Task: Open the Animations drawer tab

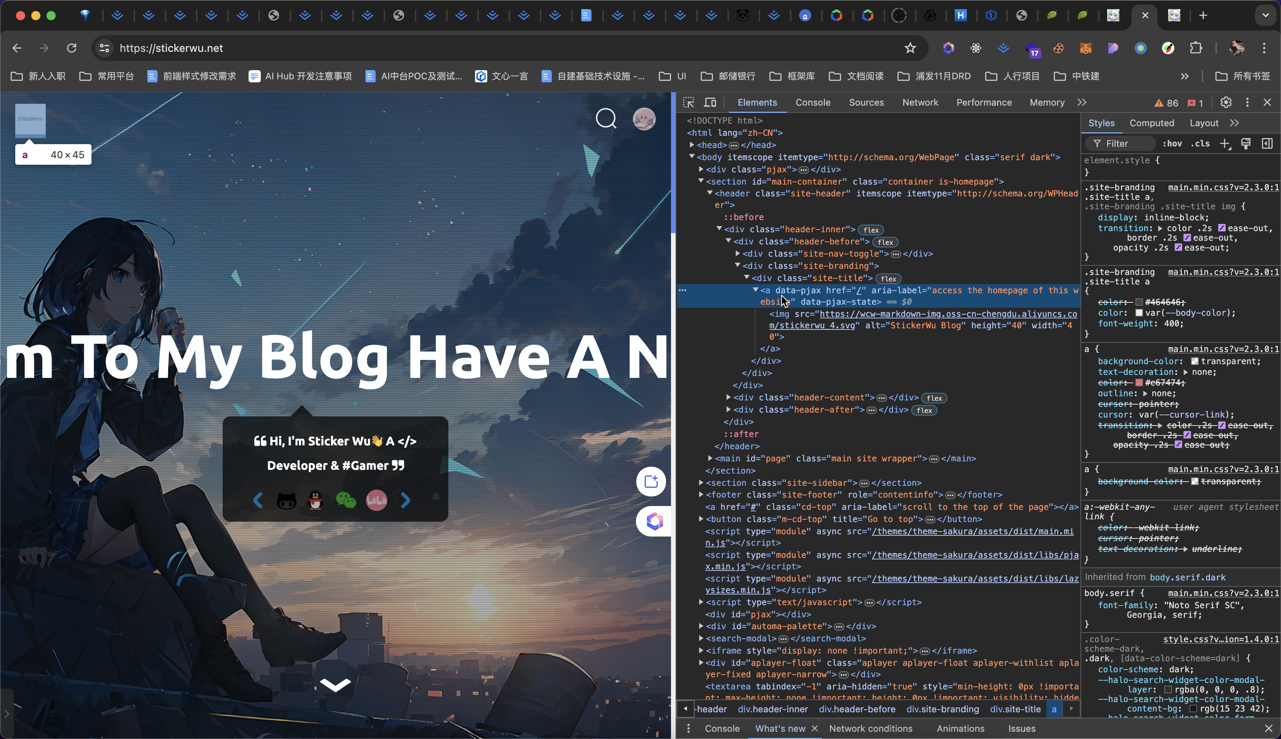Action: click(x=960, y=728)
